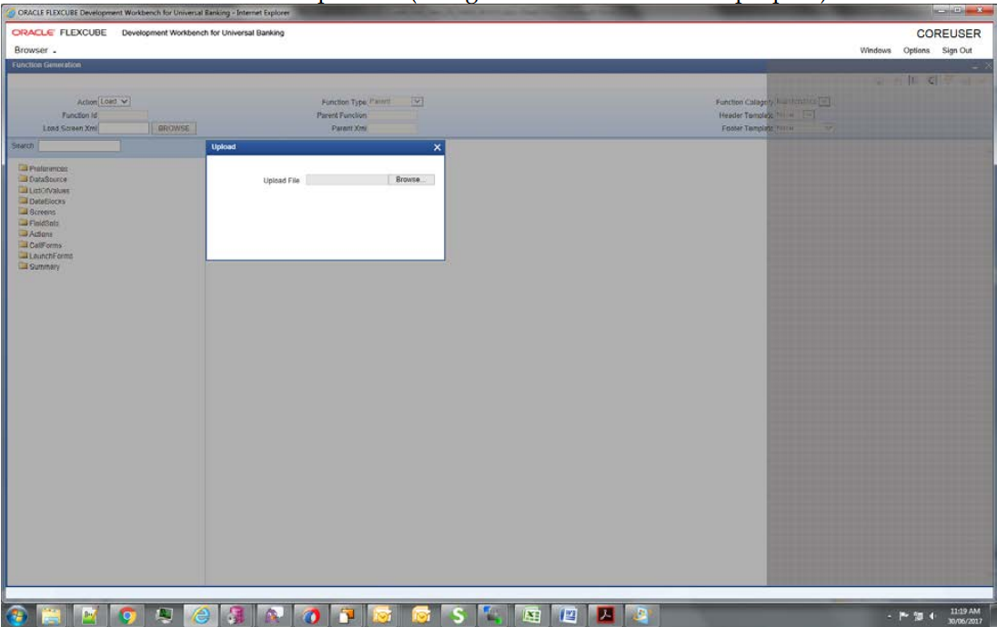
Task: Select the CallForms folder node
Action: click(41, 244)
